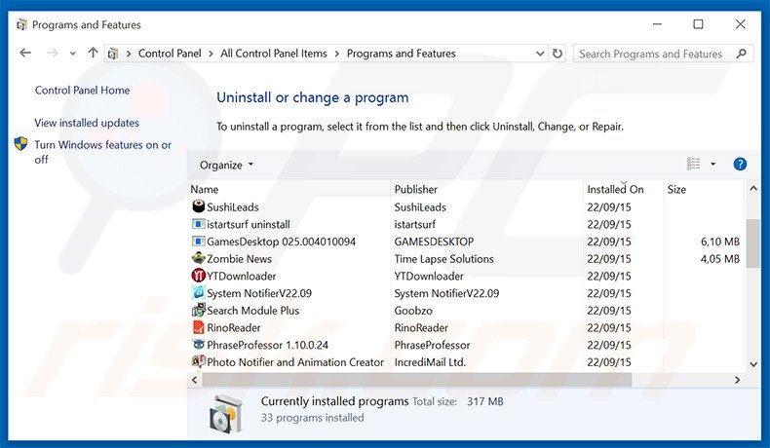Click the GAMESDESKTOP publisher cell
Viewport: 770px width, 448px height.
point(434,242)
